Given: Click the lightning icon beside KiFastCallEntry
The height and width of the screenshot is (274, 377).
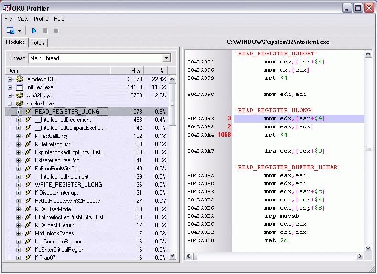Looking at the screenshot, I should tap(28, 136).
